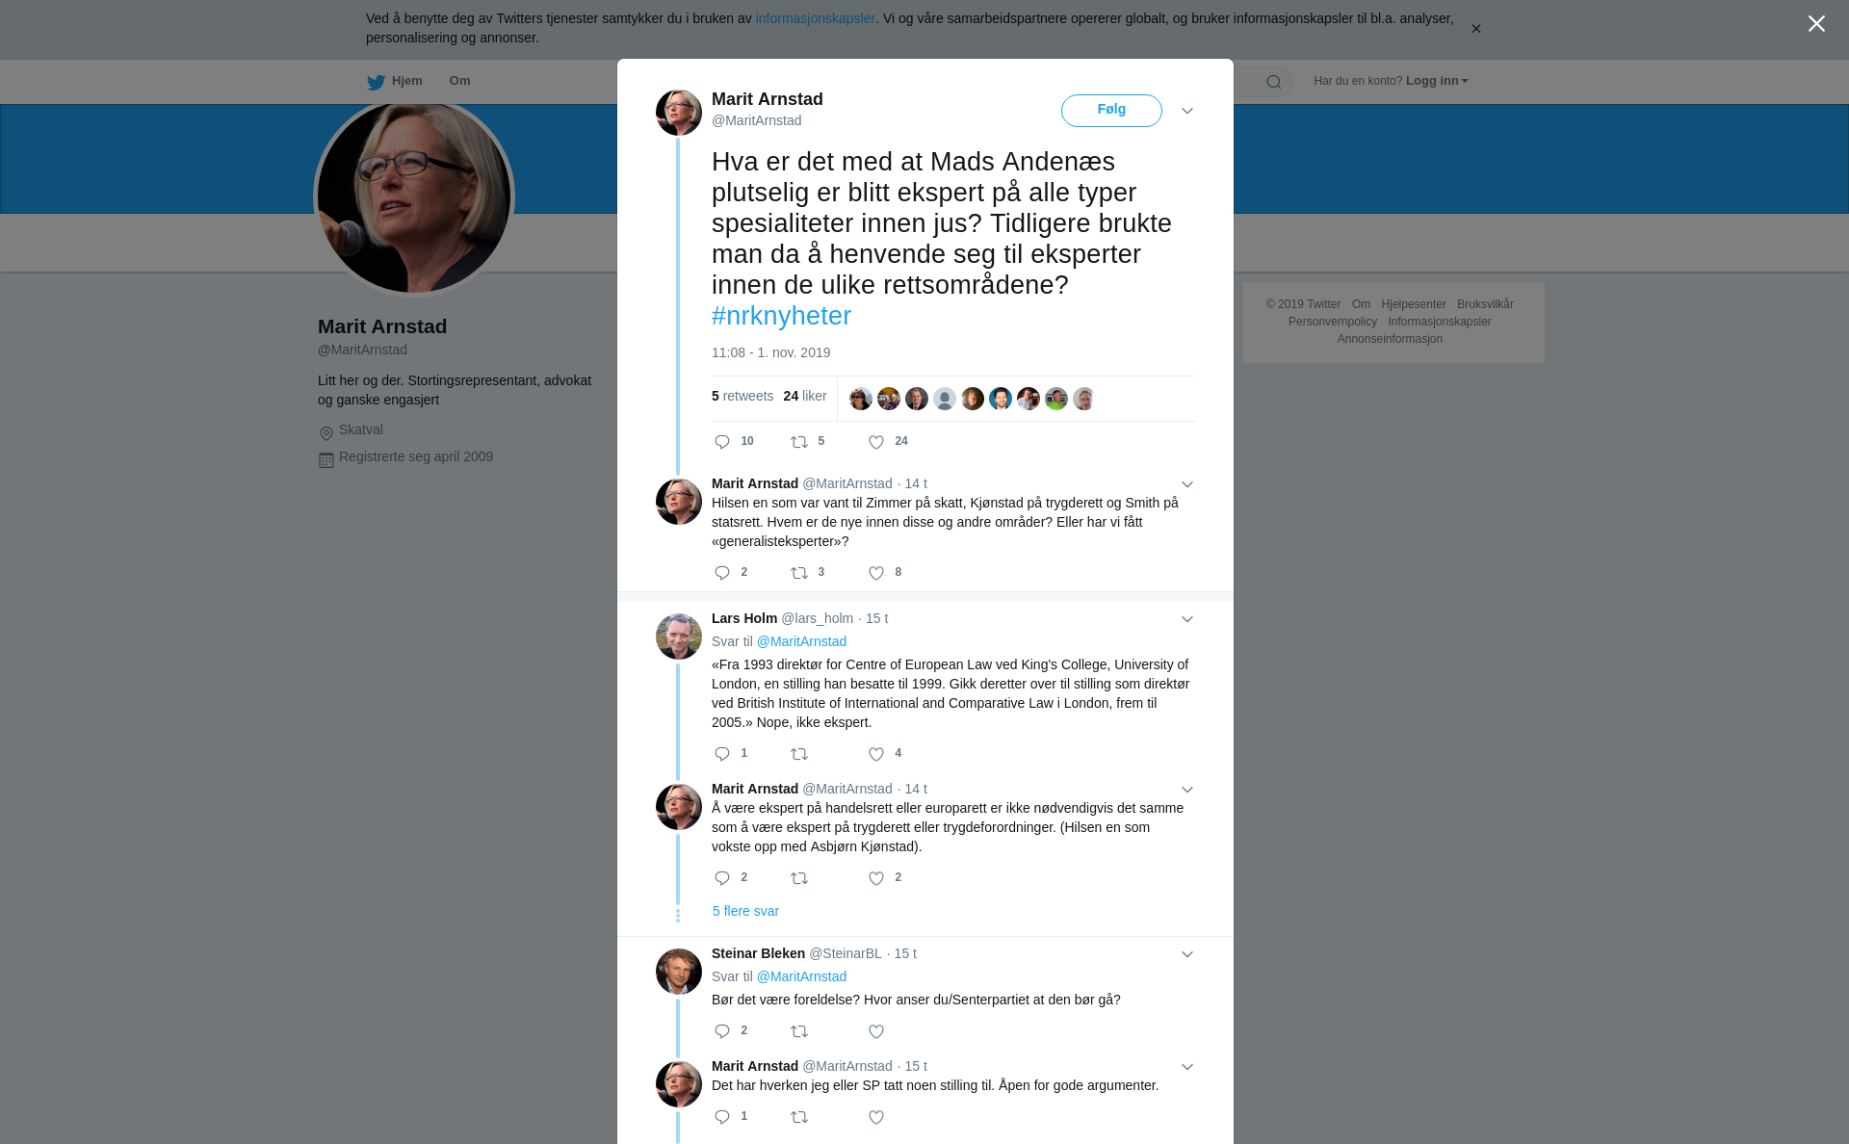
Task: Retweet the main tweet with 5 retweets
Action: pos(799,442)
